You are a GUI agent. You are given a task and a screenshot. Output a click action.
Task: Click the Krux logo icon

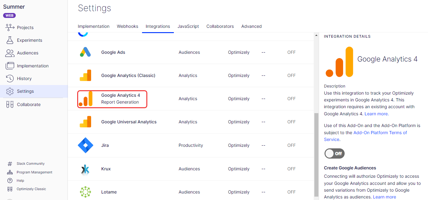[85, 169]
